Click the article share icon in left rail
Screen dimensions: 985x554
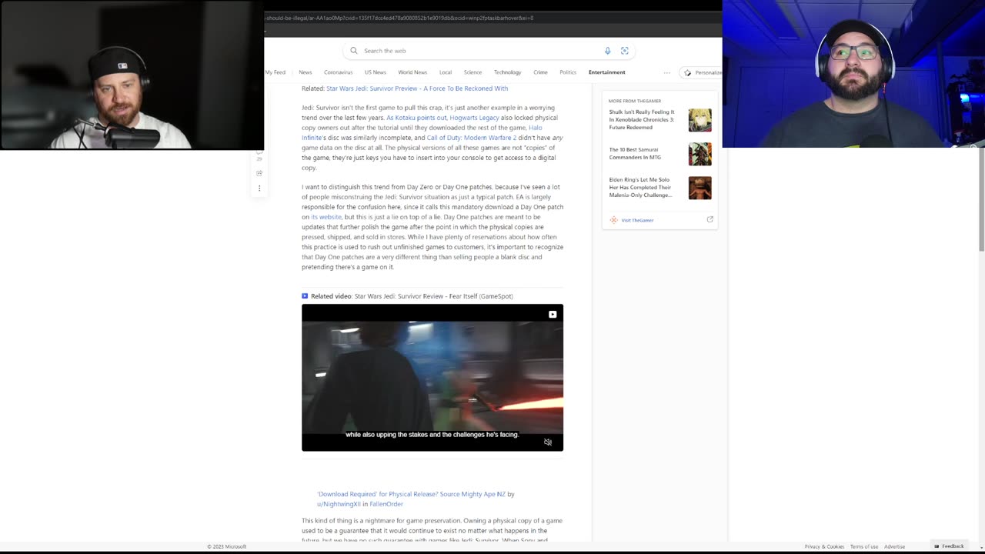[x=259, y=173]
